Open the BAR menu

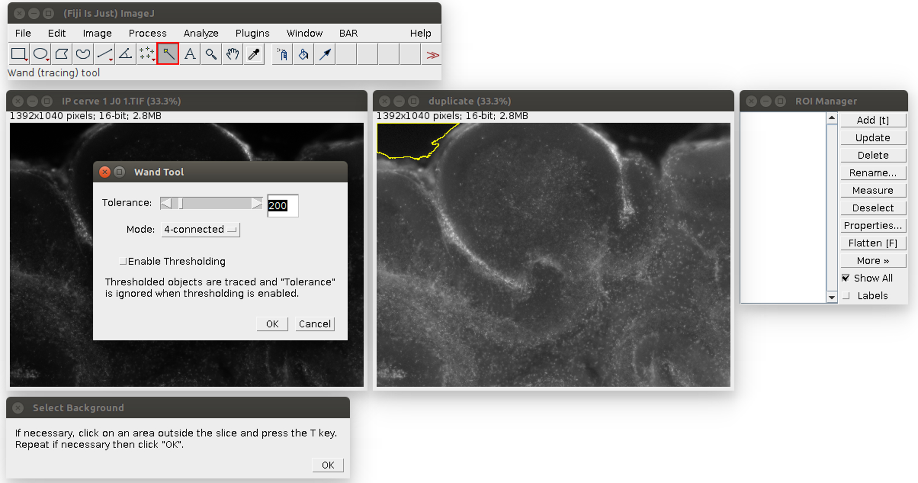(x=348, y=33)
